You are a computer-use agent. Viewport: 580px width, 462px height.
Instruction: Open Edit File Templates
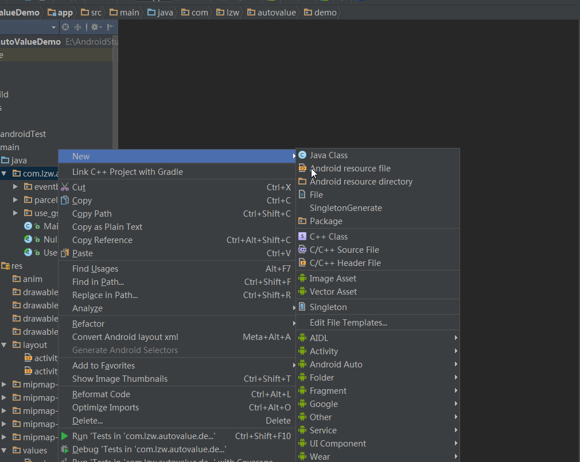coord(377,323)
